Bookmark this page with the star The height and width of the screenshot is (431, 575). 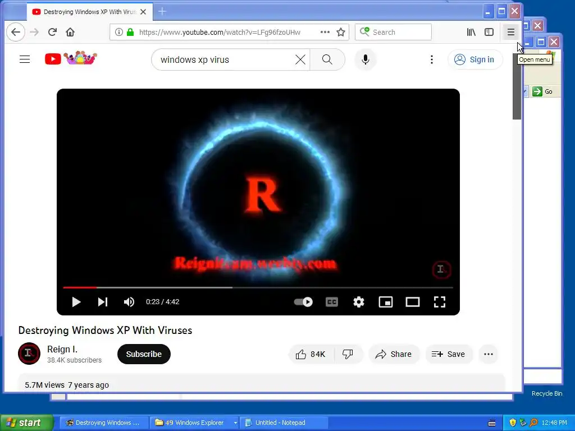pyautogui.click(x=341, y=32)
